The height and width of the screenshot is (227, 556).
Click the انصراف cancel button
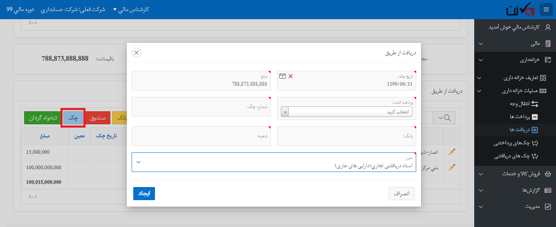(x=401, y=194)
